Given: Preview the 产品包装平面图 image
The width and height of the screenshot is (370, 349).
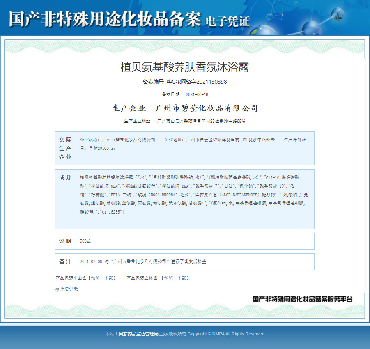Looking at the screenshot, I should 95,278.
